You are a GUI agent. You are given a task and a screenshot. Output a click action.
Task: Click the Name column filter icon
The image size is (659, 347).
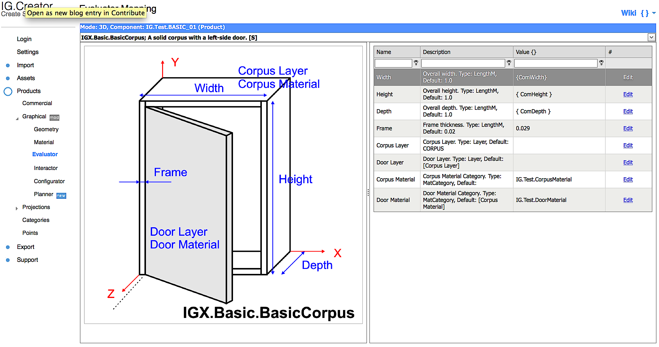click(x=416, y=63)
